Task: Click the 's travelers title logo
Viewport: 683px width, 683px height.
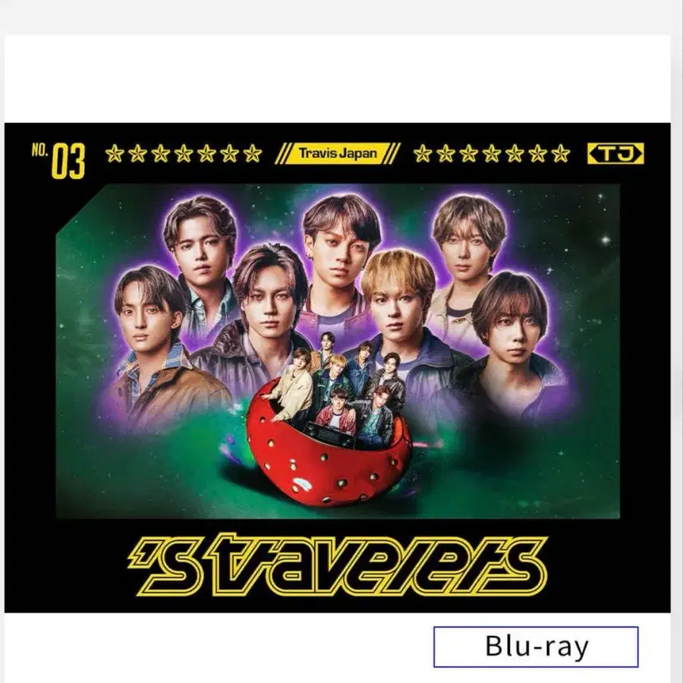Action: coord(338,565)
